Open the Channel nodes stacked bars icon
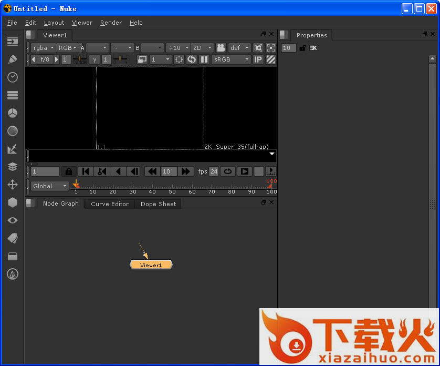 [x=13, y=95]
